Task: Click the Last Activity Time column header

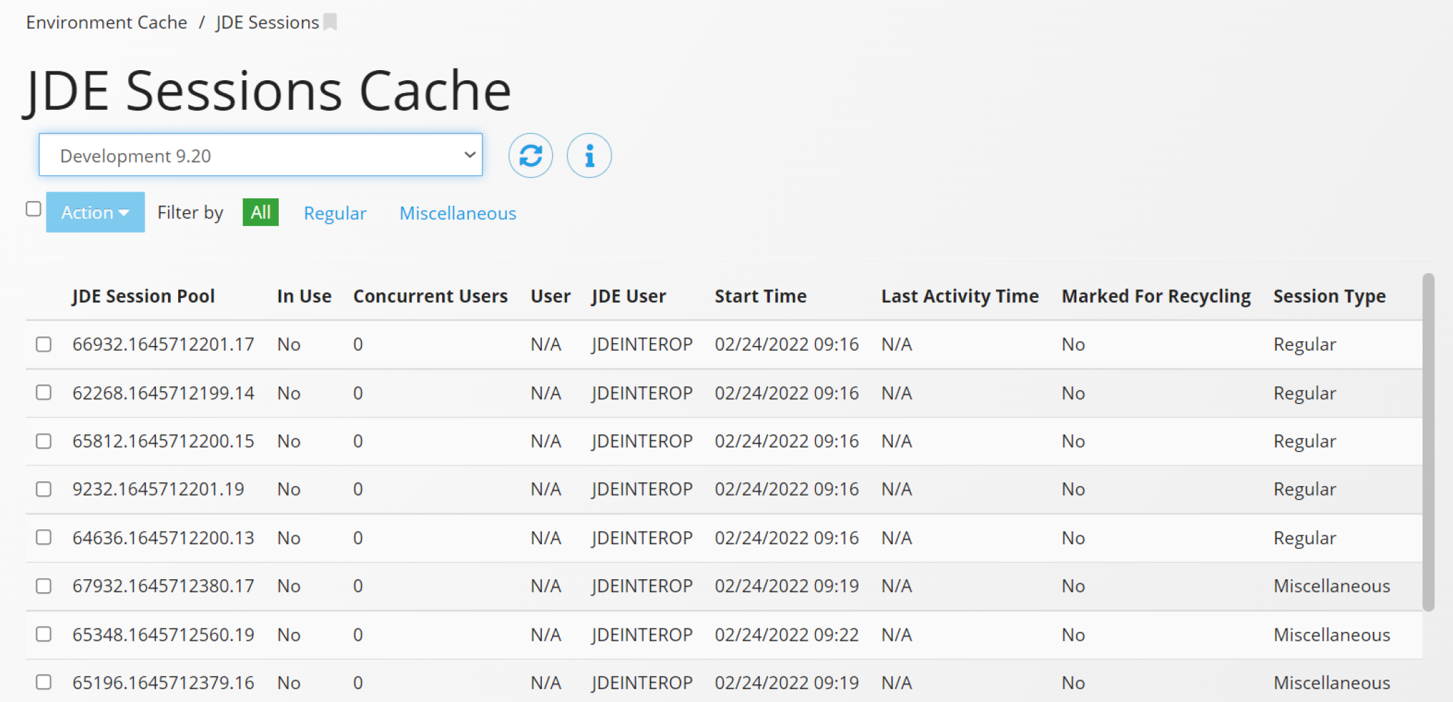Action: tap(960, 296)
